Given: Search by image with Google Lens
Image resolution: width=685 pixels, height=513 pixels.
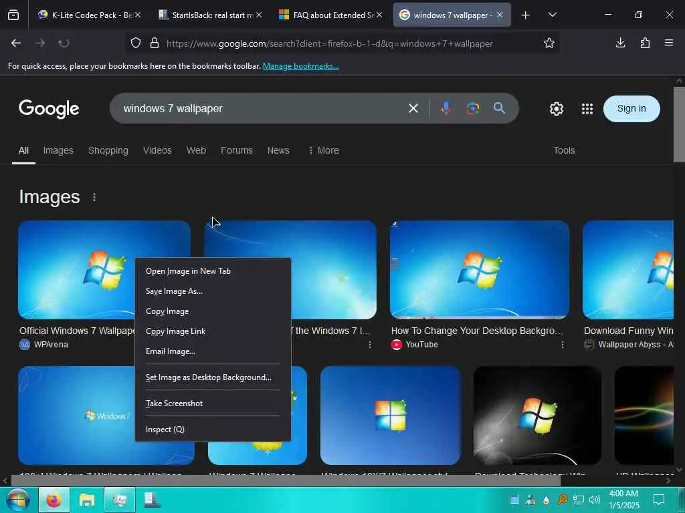Looking at the screenshot, I should [473, 108].
